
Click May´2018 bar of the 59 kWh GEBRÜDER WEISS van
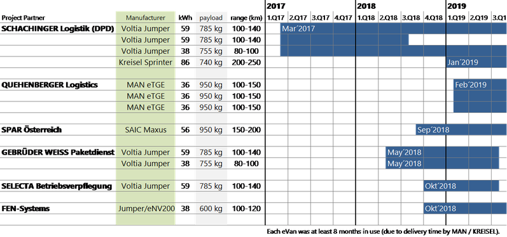442,152
